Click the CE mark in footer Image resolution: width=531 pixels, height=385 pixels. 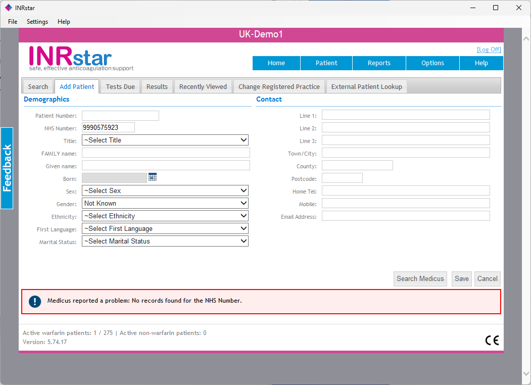(492, 341)
